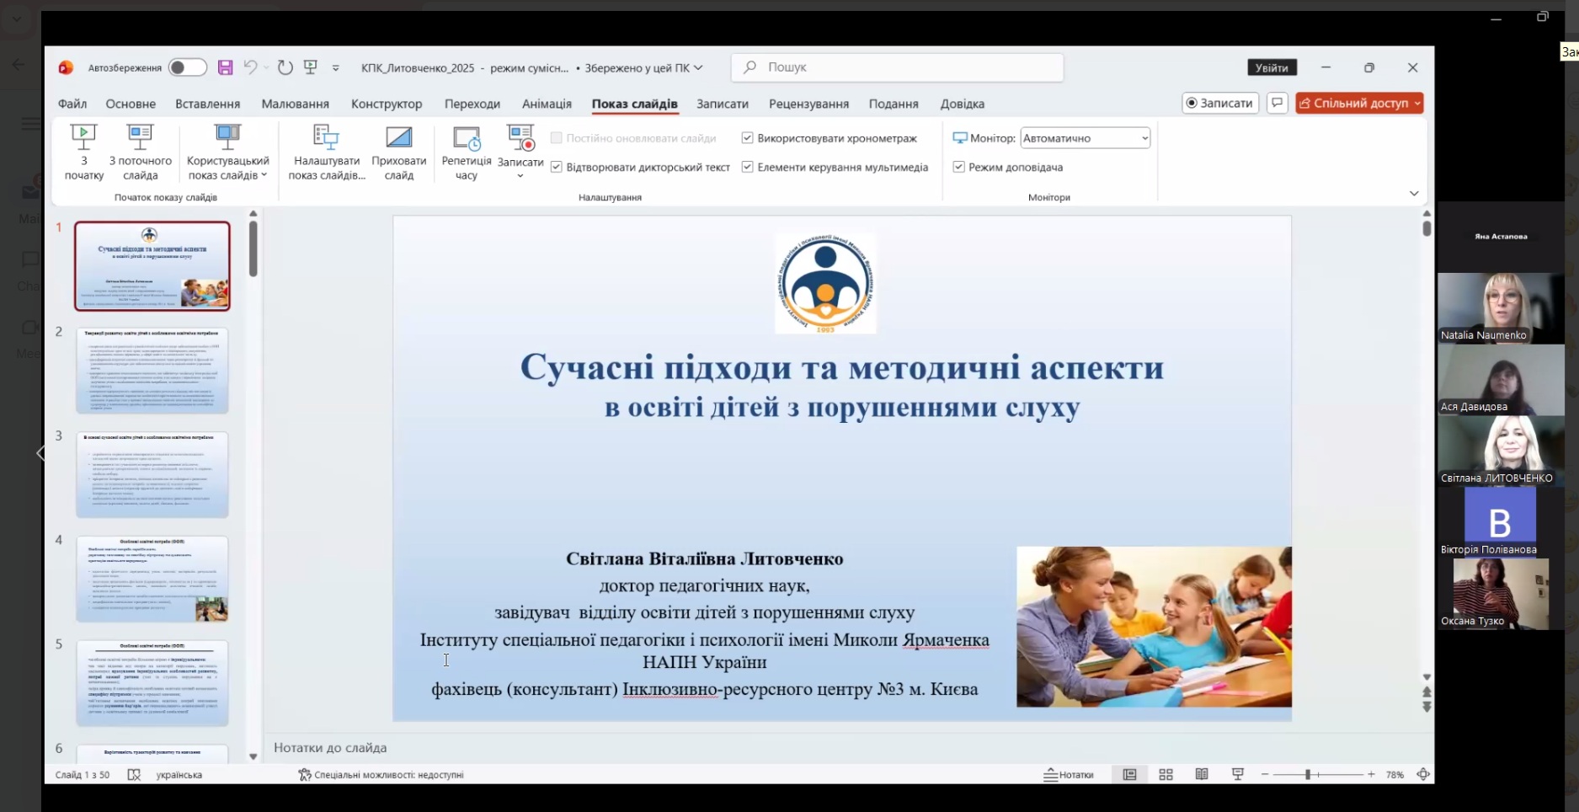
Task: Launch Rehearse Timings tool
Action: coord(466,138)
